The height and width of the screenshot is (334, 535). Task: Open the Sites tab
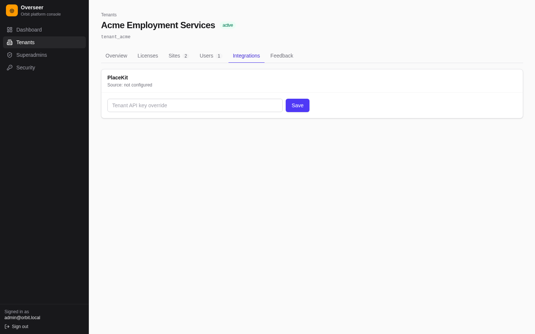coord(179,56)
